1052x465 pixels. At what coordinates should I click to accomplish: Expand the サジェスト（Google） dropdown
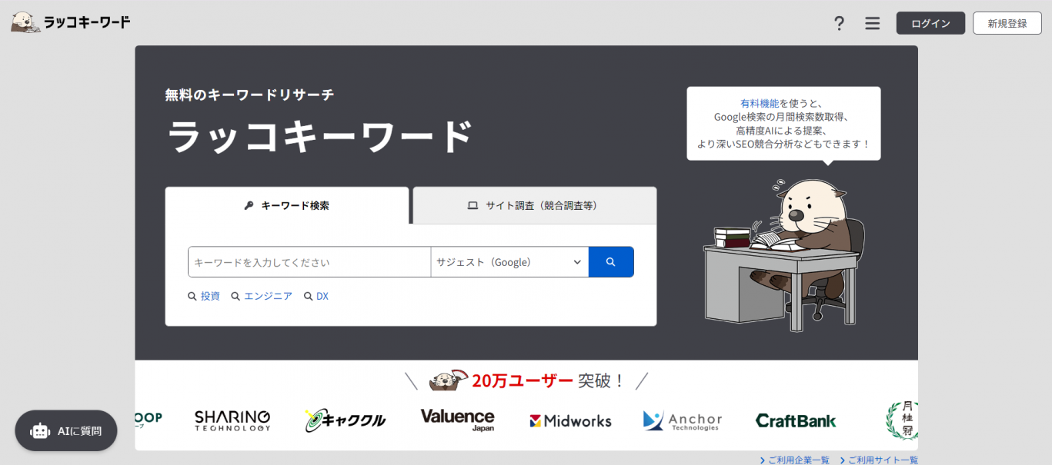click(509, 262)
